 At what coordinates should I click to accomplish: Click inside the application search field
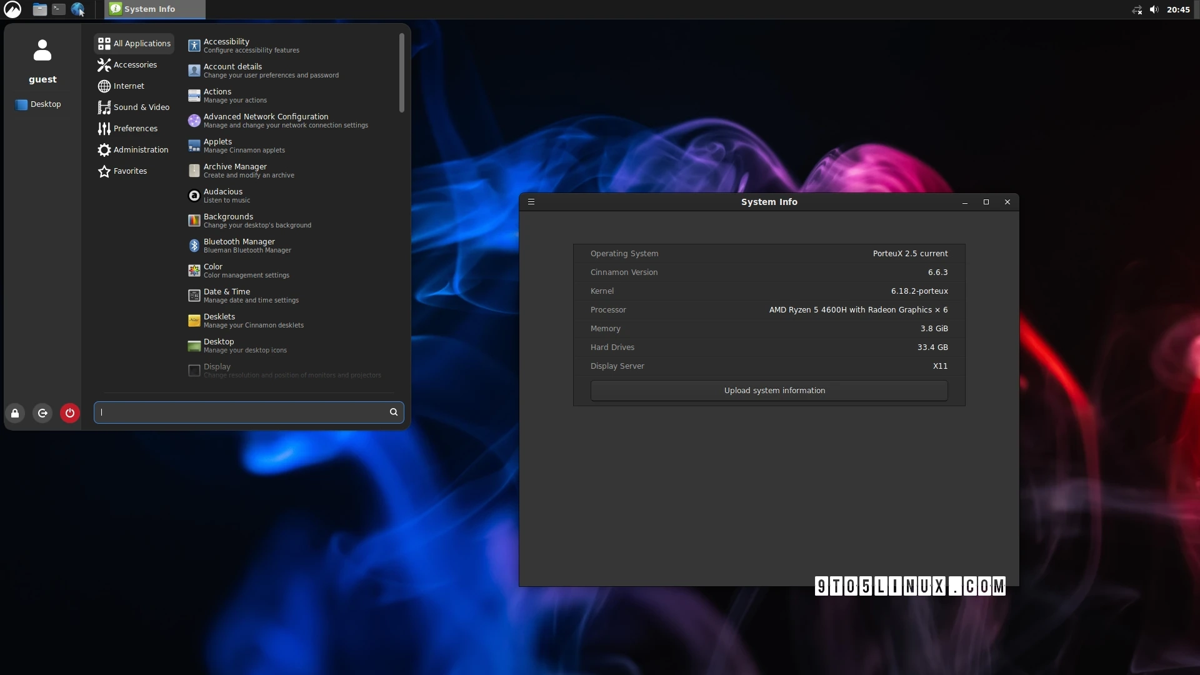(x=244, y=412)
